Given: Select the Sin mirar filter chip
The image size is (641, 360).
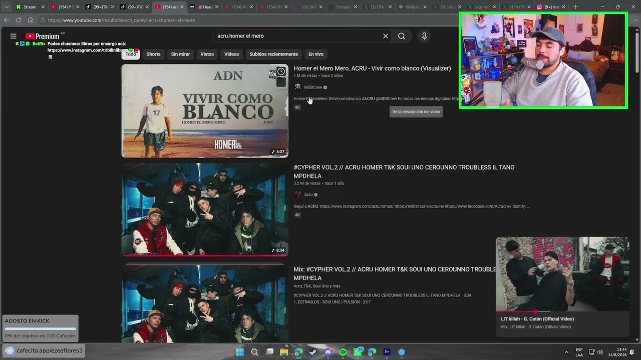Looking at the screenshot, I should coord(180,54).
